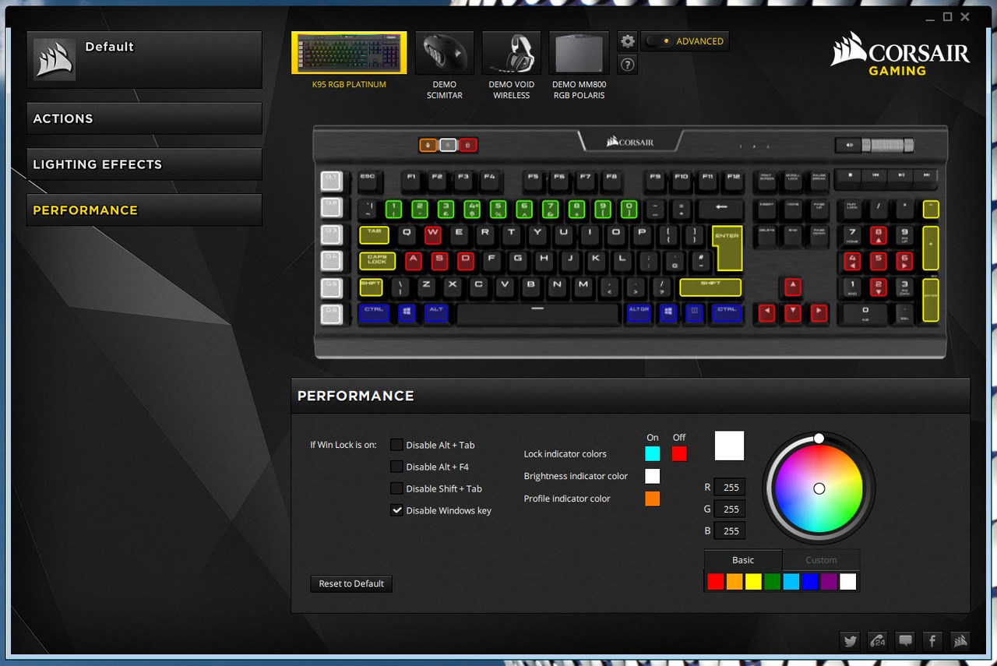Select DEMO SCIMITAR mouse device
Image resolution: width=997 pixels, height=666 pixels.
click(x=445, y=53)
